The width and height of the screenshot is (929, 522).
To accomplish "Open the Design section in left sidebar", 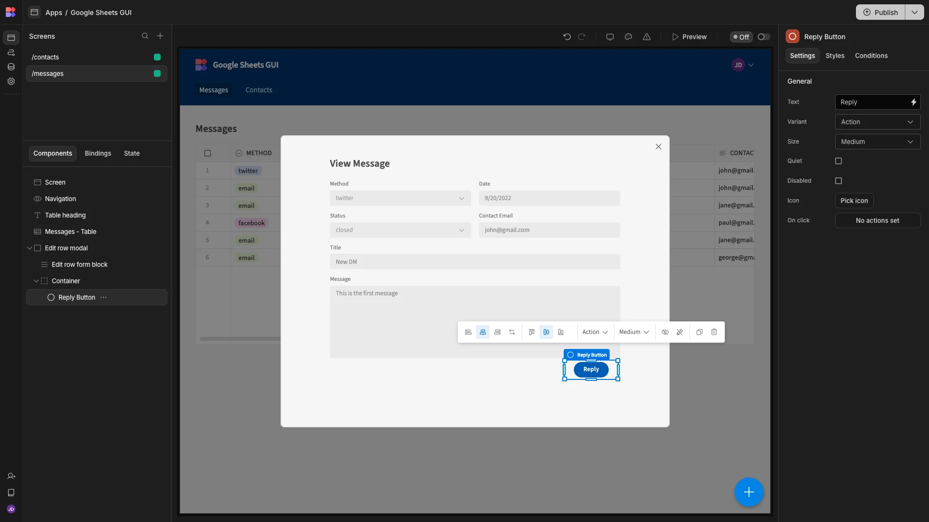I will pyautogui.click(x=11, y=38).
